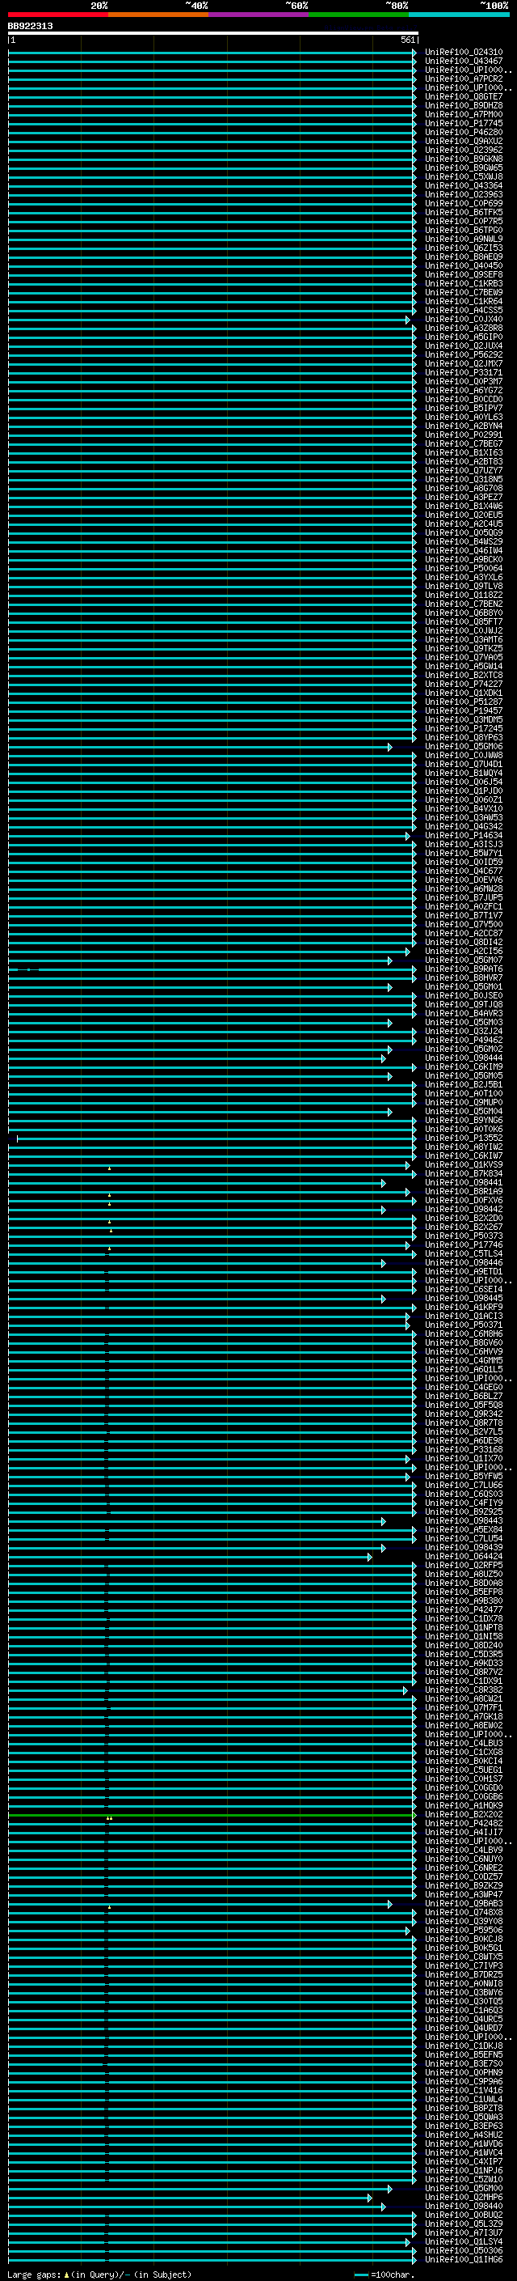Select hit UniRef100_Q1ACI3
The image size is (517, 2281).
(464, 1316)
